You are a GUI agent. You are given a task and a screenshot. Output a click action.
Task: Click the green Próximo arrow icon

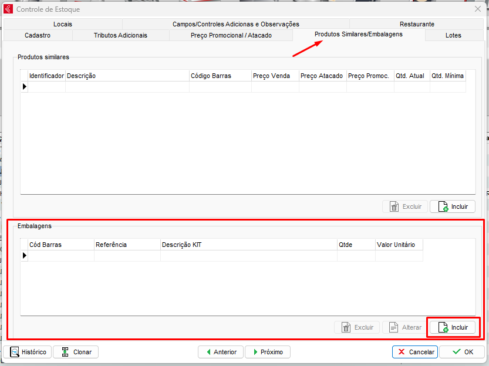254,352
